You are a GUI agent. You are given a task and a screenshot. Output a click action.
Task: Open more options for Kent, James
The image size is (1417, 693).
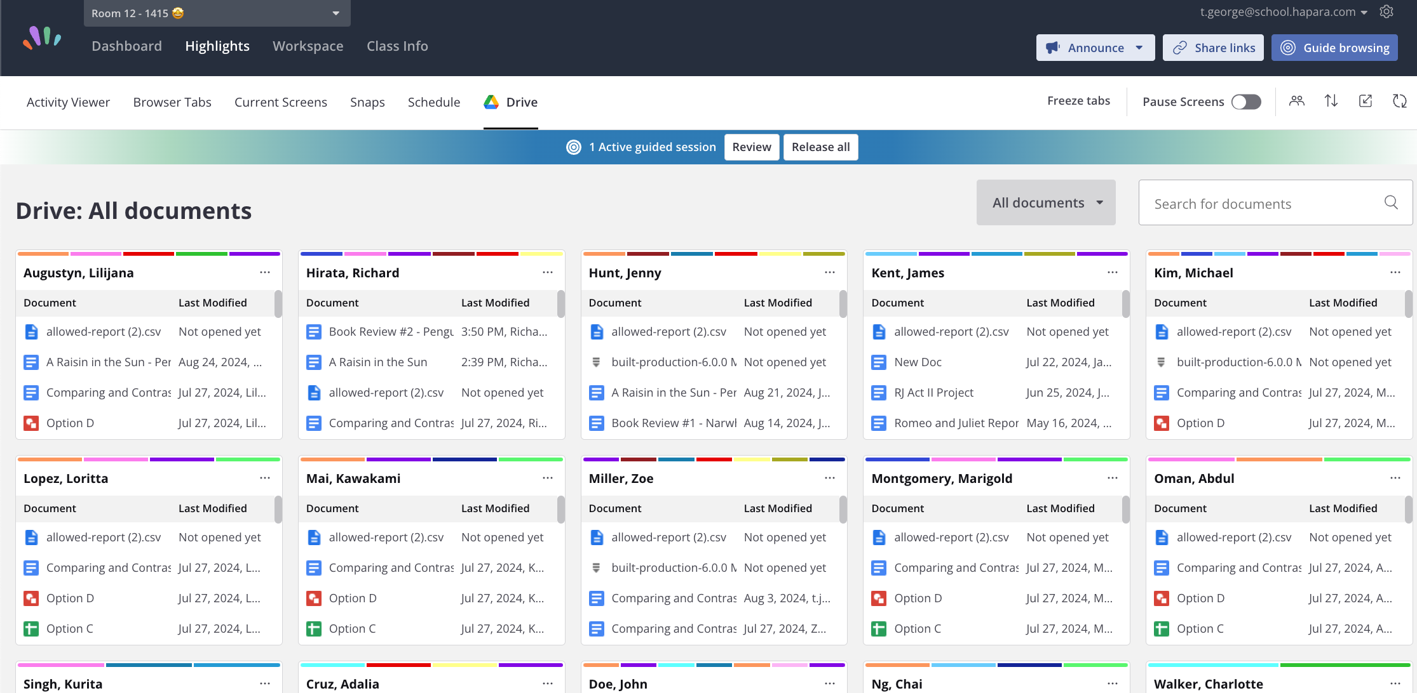tap(1113, 272)
